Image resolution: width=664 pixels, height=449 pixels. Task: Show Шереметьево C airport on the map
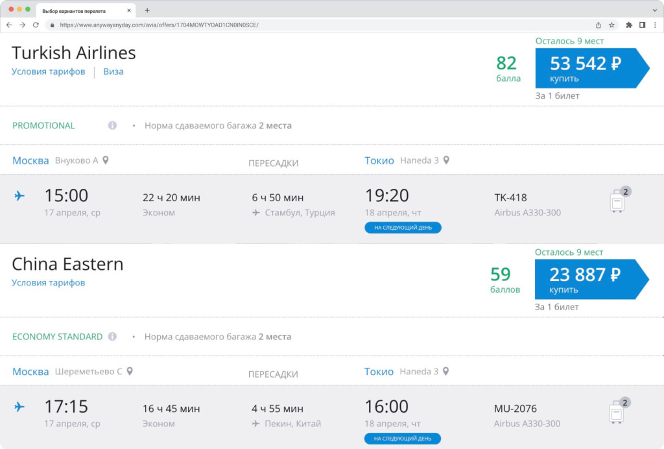(130, 371)
